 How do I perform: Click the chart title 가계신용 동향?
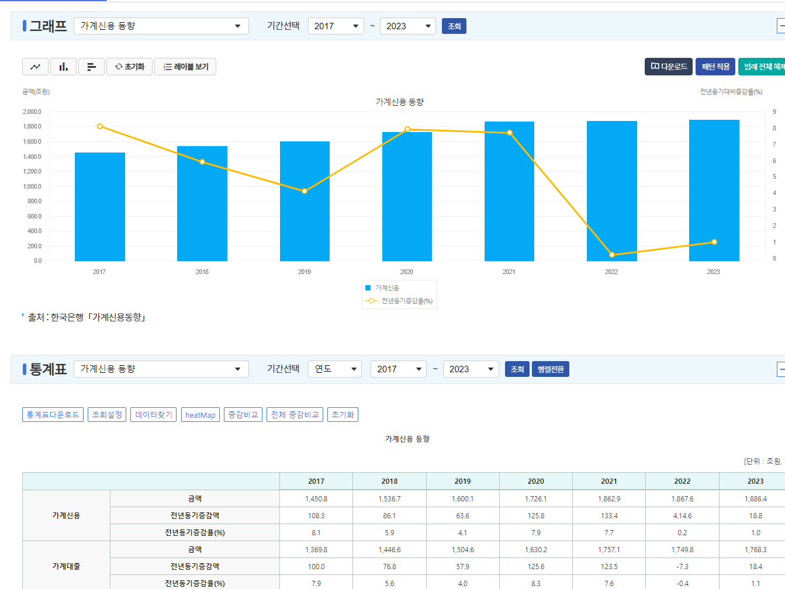pyautogui.click(x=400, y=102)
